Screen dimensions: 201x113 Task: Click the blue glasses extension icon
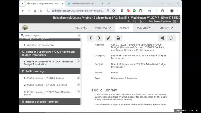pos(149,11)
